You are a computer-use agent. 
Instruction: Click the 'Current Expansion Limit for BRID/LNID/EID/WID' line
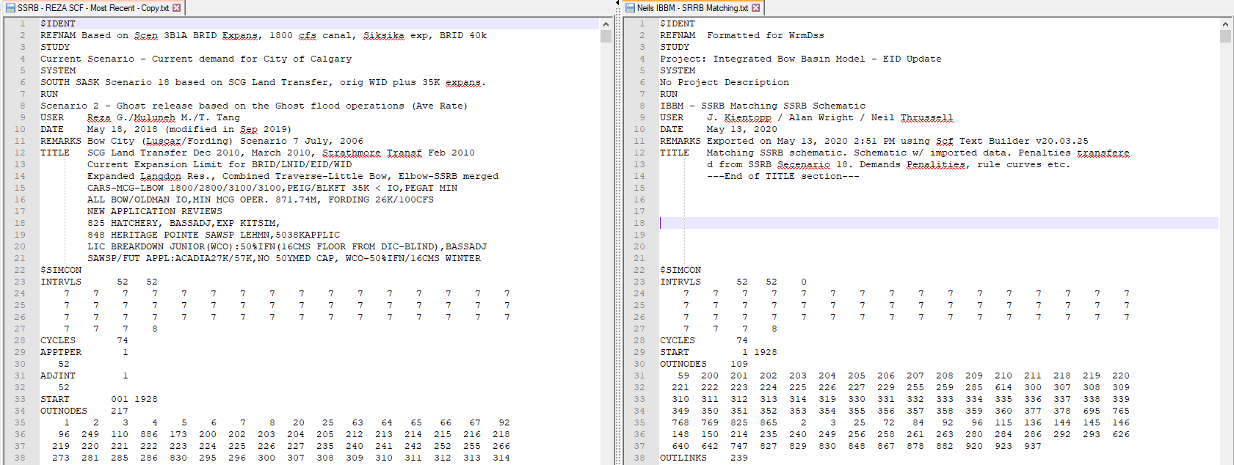(219, 164)
